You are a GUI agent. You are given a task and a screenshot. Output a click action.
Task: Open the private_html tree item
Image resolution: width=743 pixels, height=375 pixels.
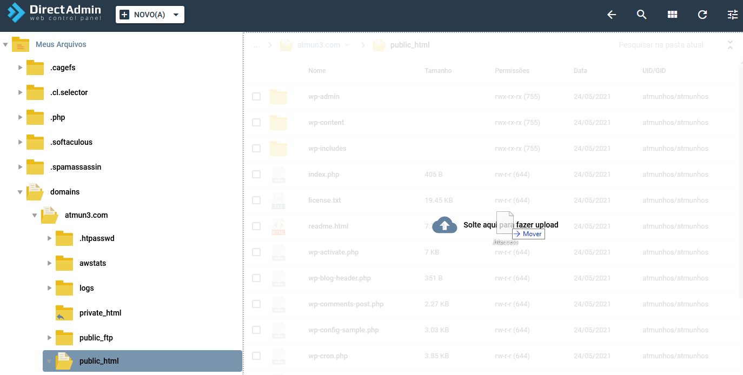point(100,313)
